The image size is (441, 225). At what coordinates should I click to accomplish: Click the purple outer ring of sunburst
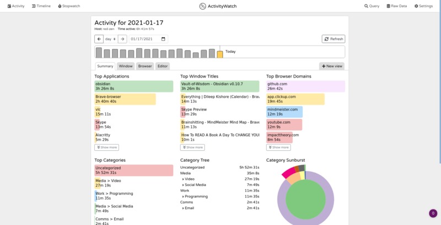pos(330,199)
